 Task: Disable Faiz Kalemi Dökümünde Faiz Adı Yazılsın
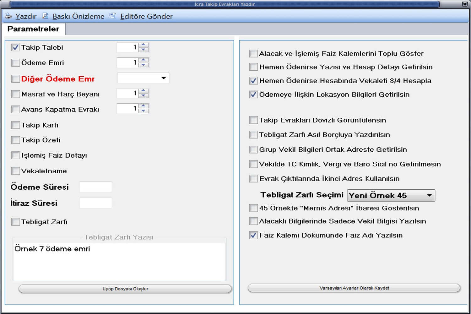pos(253,235)
